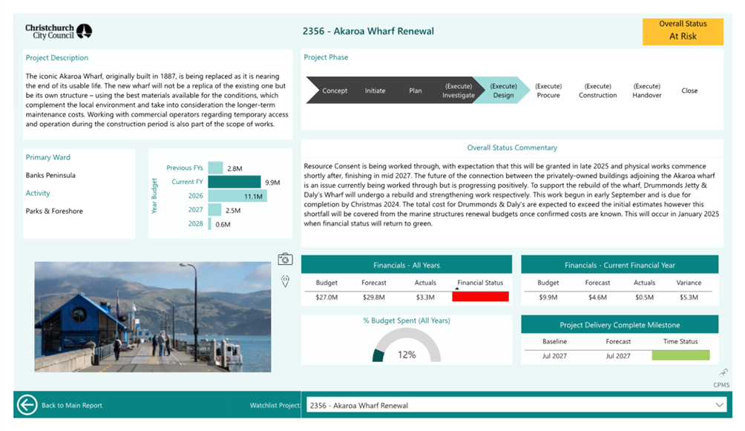Click the 'Project Delivery Complete Milestone' header
This screenshot has width=745, height=431.
click(x=620, y=325)
